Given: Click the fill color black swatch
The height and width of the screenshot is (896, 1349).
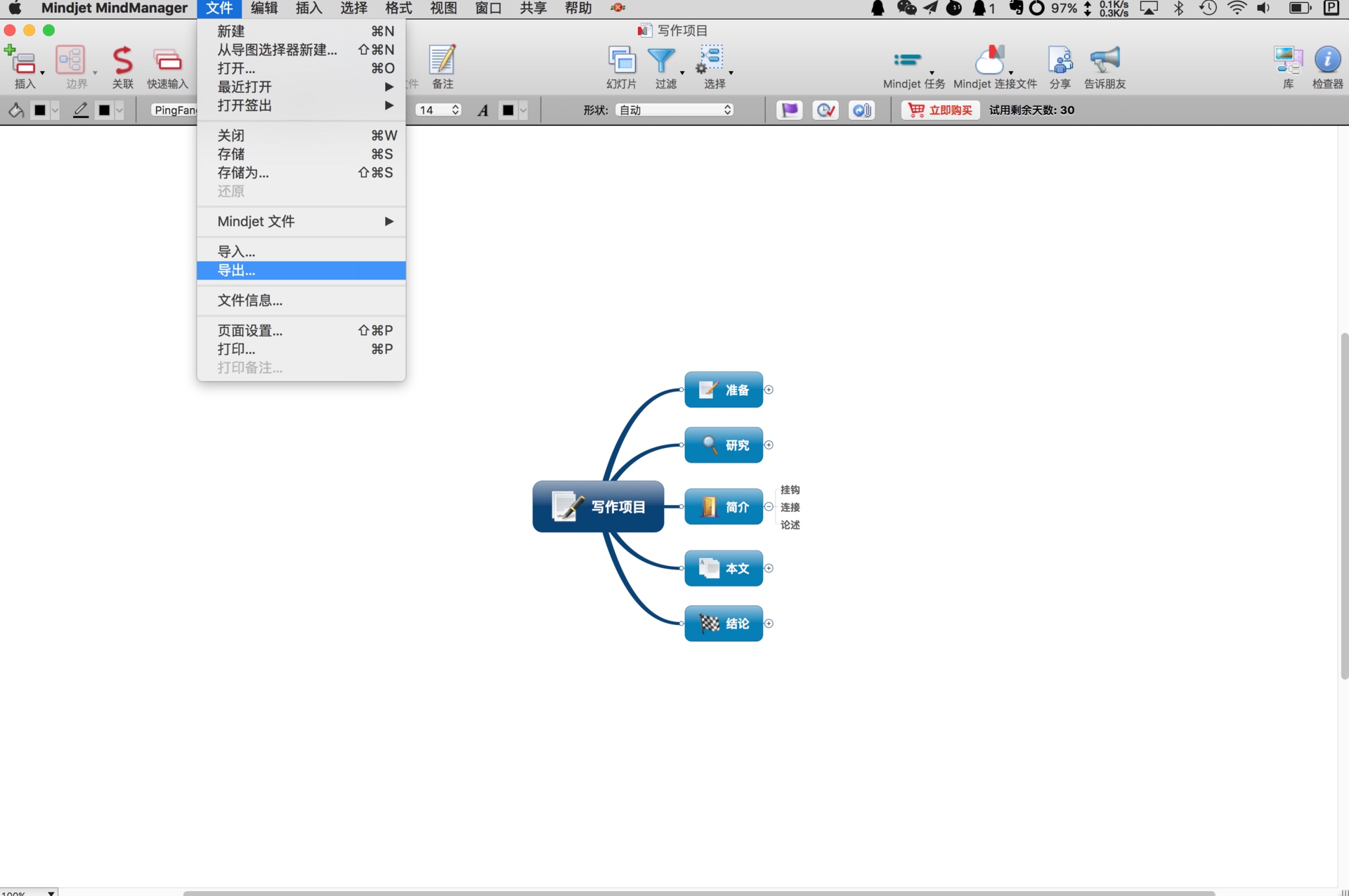Looking at the screenshot, I should coord(40,110).
